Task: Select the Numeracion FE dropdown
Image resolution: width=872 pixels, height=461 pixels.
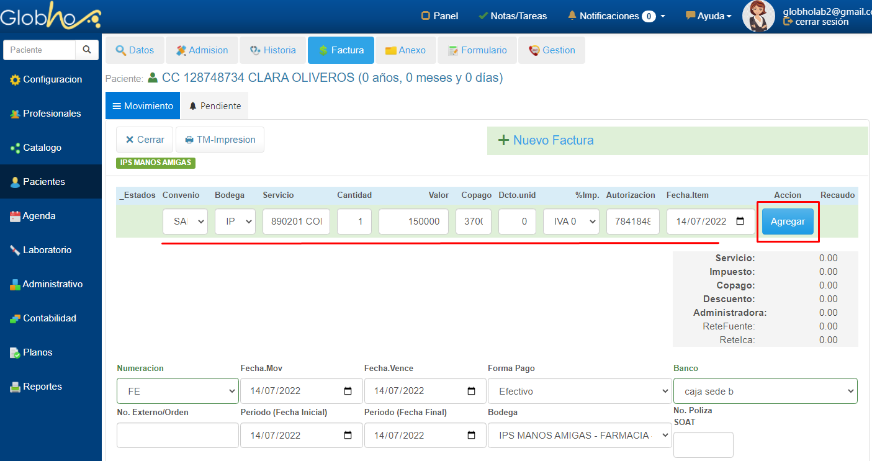Action: 178,392
